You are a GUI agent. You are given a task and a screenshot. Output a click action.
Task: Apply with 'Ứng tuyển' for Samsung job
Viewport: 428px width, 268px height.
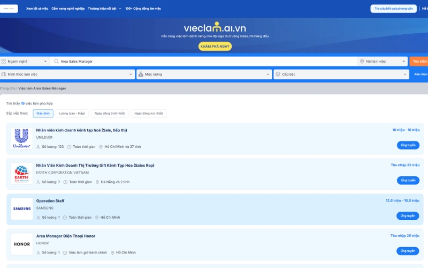tap(408, 216)
